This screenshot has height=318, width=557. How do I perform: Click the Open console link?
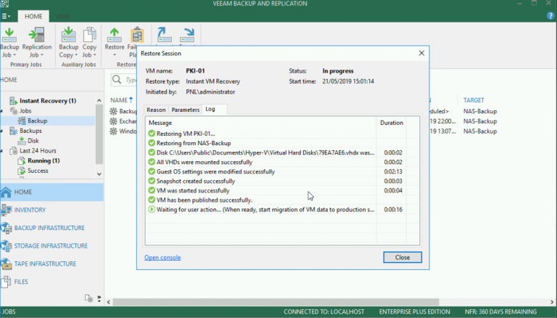pyautogui.click(x=162, y=257)
